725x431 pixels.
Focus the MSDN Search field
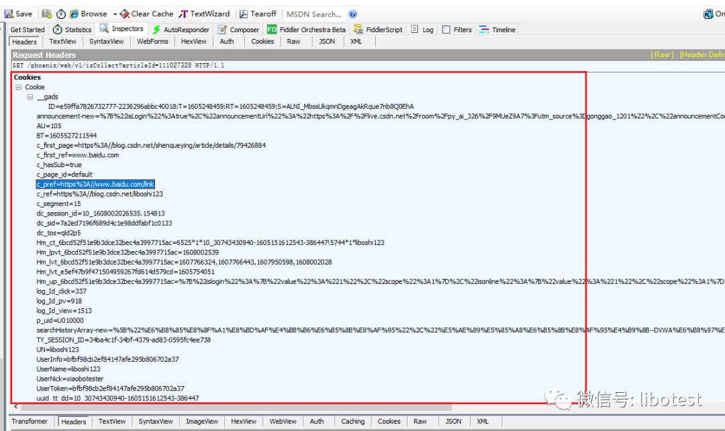pyautogui.click(x=314, y=14)
